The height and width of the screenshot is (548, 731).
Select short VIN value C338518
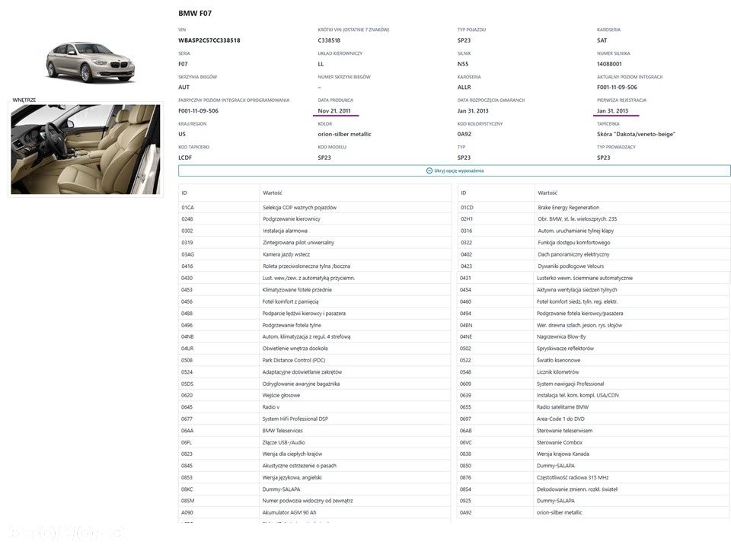tap(329, 40)
